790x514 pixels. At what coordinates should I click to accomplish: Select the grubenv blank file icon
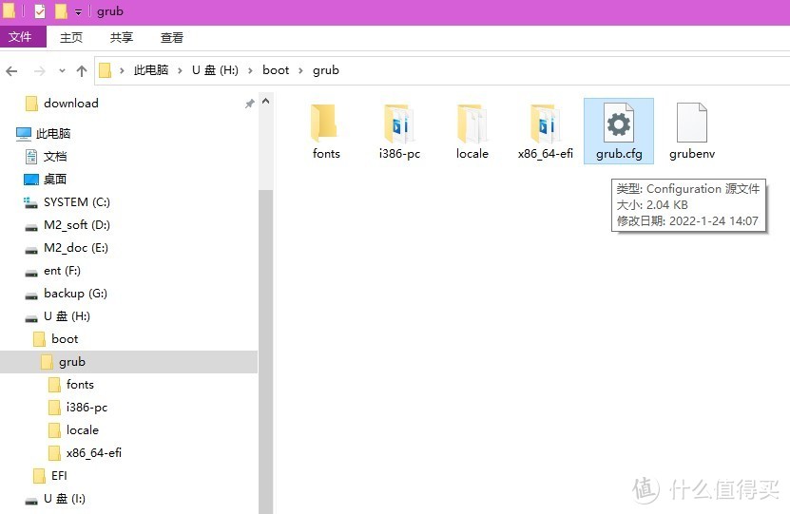(x=692, y=123)
